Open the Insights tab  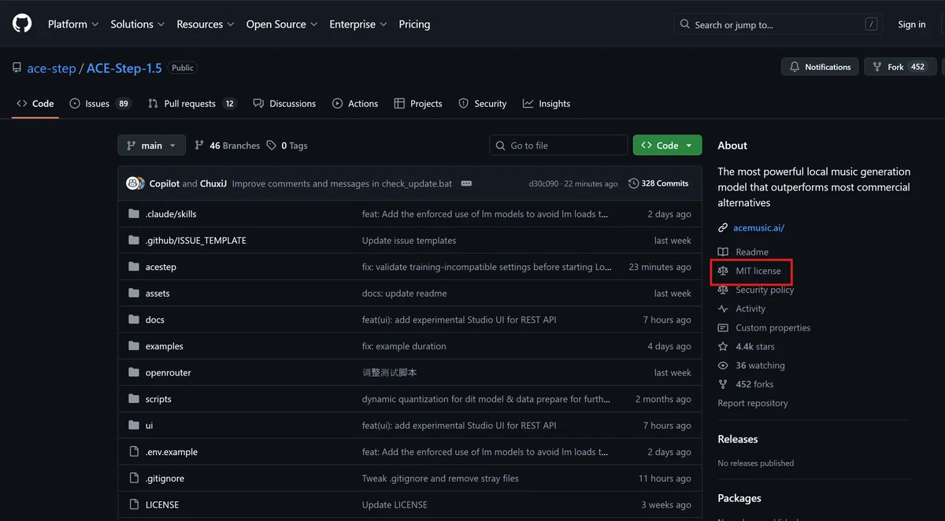[547, 103]
